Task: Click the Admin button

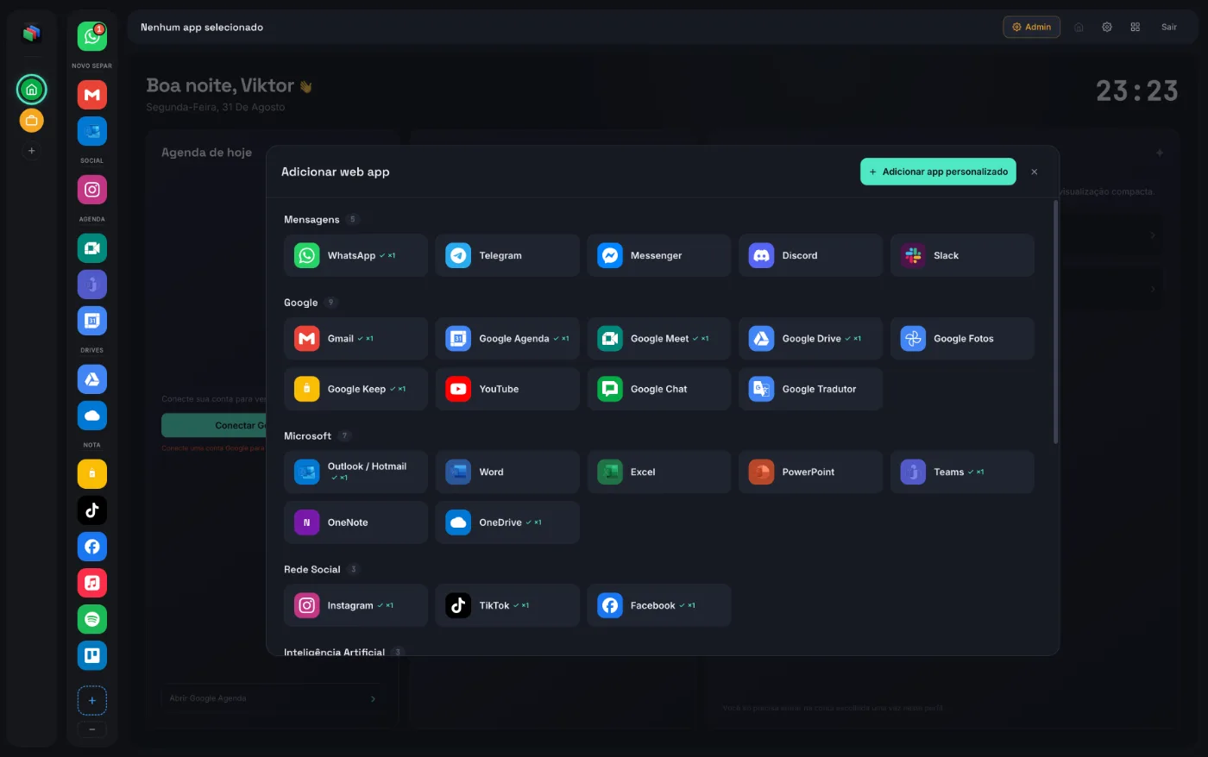Action: (x=1031, y=28)
